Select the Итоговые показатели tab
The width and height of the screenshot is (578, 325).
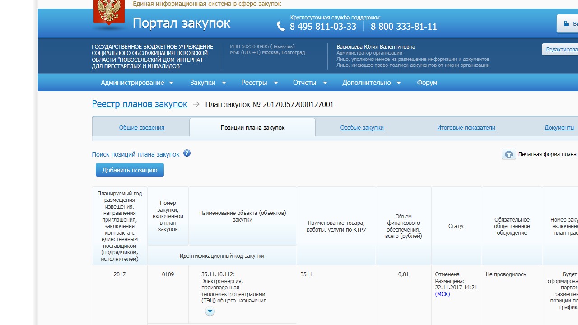point(466,128)
